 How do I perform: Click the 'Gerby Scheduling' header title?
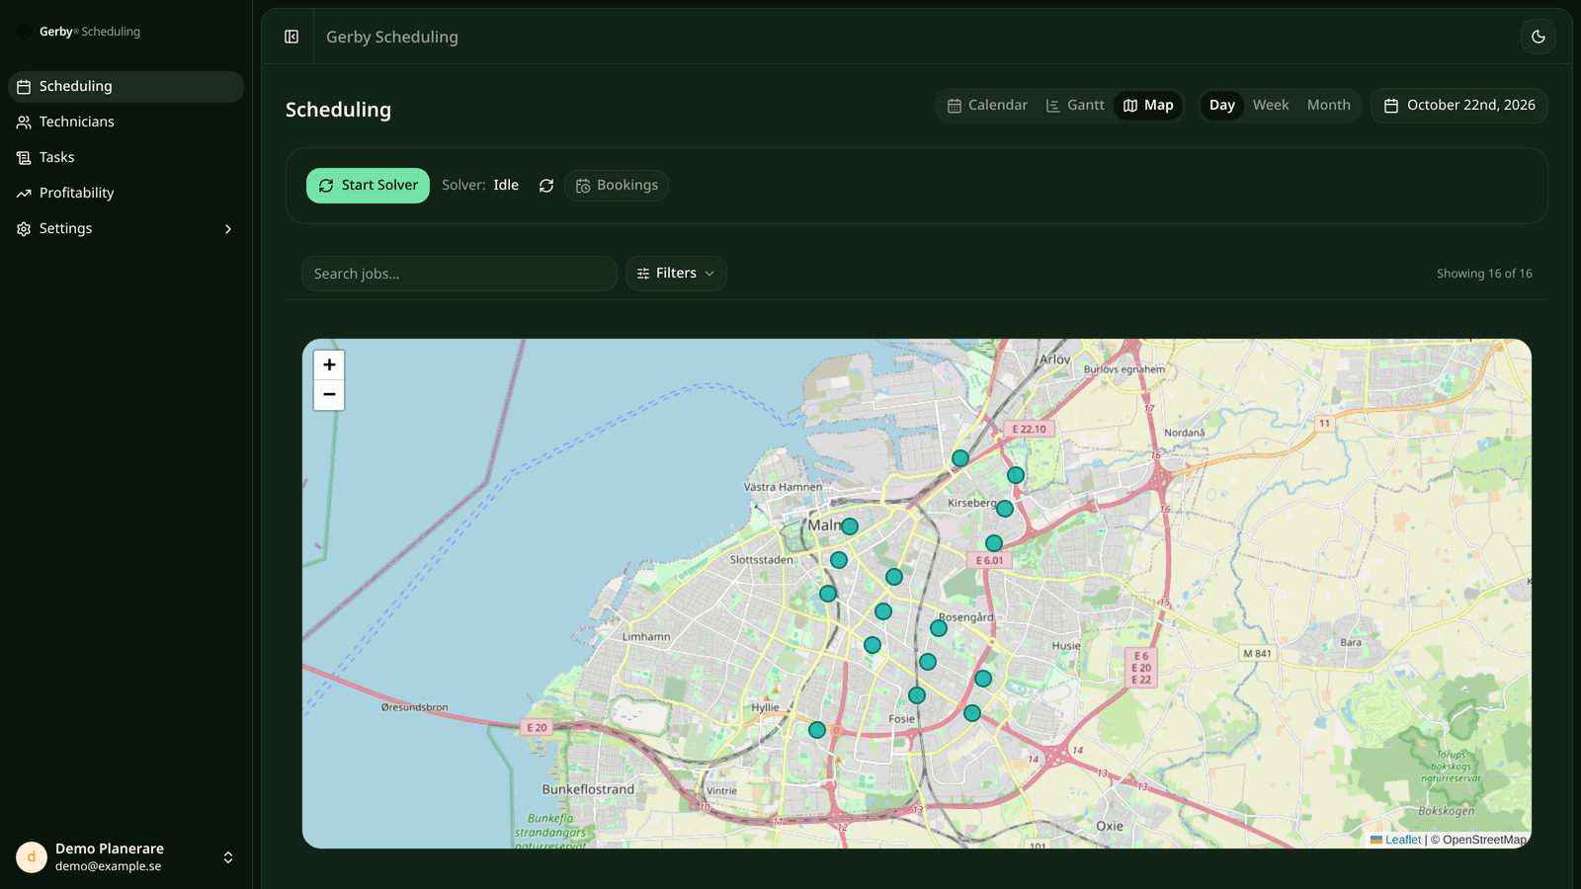coord(392,37)
